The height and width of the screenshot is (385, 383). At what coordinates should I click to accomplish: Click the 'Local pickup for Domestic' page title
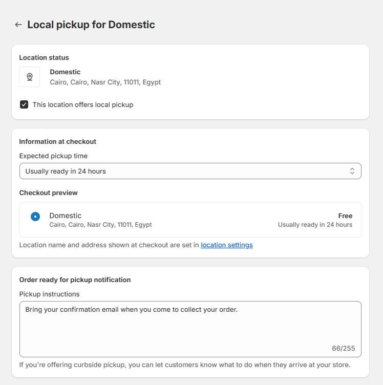91,25
